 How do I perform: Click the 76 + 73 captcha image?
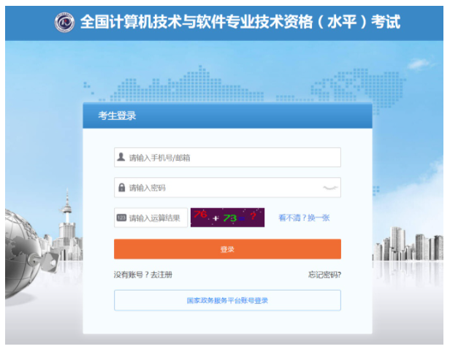pyautogui.click(x=227, y=218)
